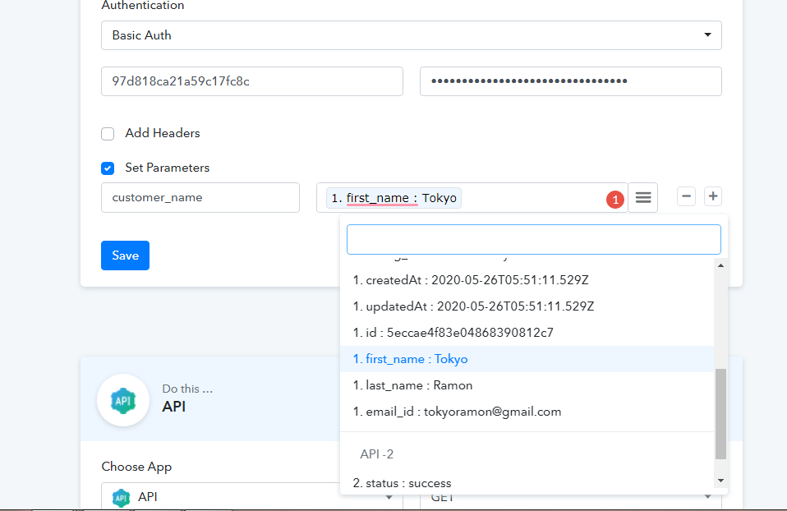Select 2. status : success option
This screenshot has width=787, height=511.
coord(527,483)
